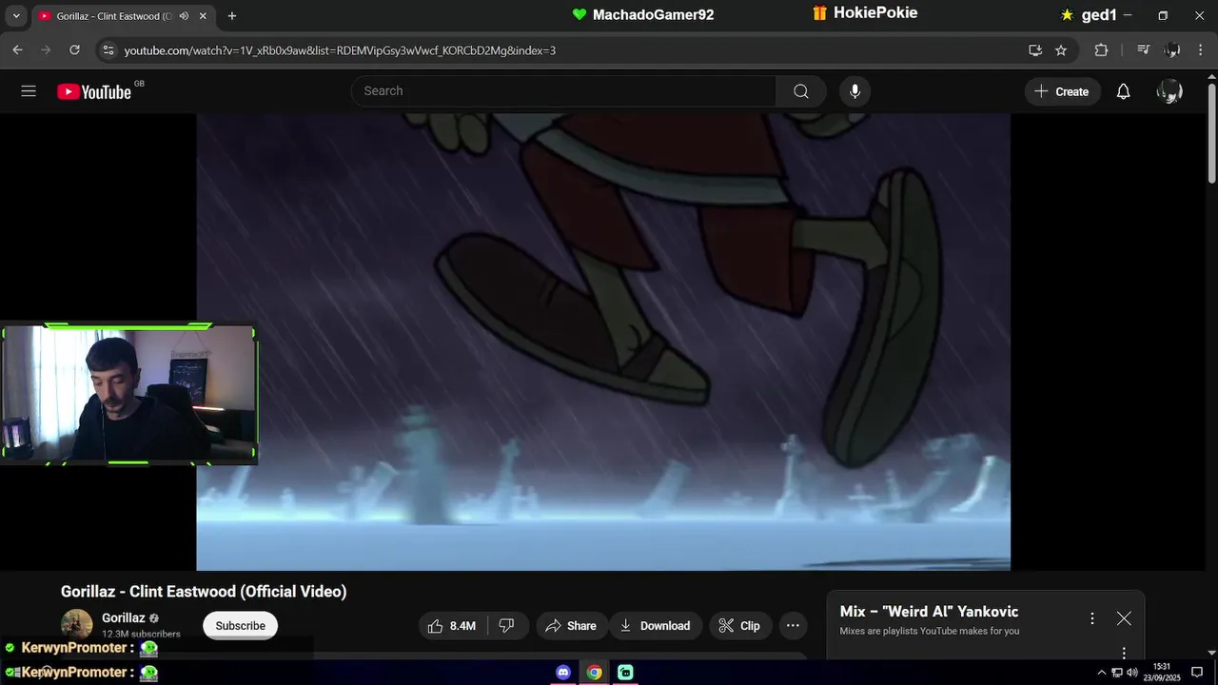This screenshot has height=685, width=1218.
Task: Click the video title Gorillaz - Clint Eastwood
Action: pos(204,592)
